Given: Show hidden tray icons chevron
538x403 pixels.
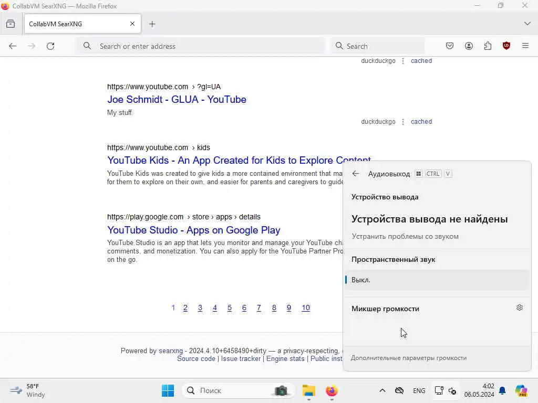Looking at the screenshot, I should click(382, 390).
